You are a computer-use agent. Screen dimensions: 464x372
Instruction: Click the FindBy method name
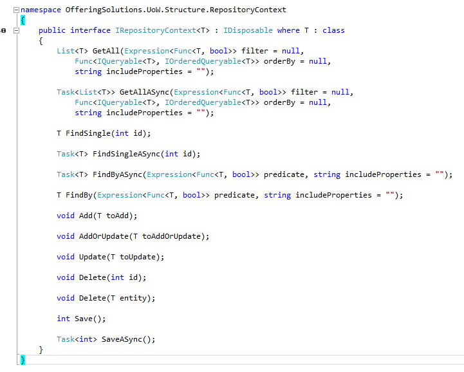(x=79, y=195)
